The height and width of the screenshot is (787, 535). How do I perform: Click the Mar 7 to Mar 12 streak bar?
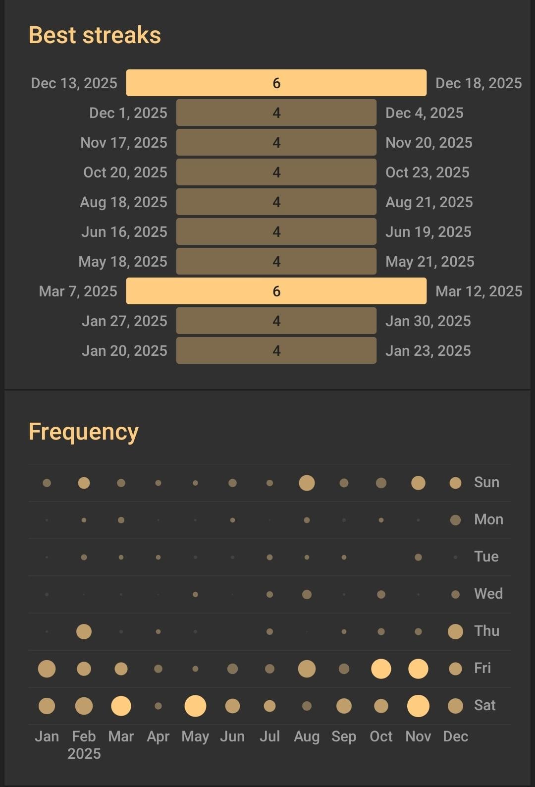point(276,291)
